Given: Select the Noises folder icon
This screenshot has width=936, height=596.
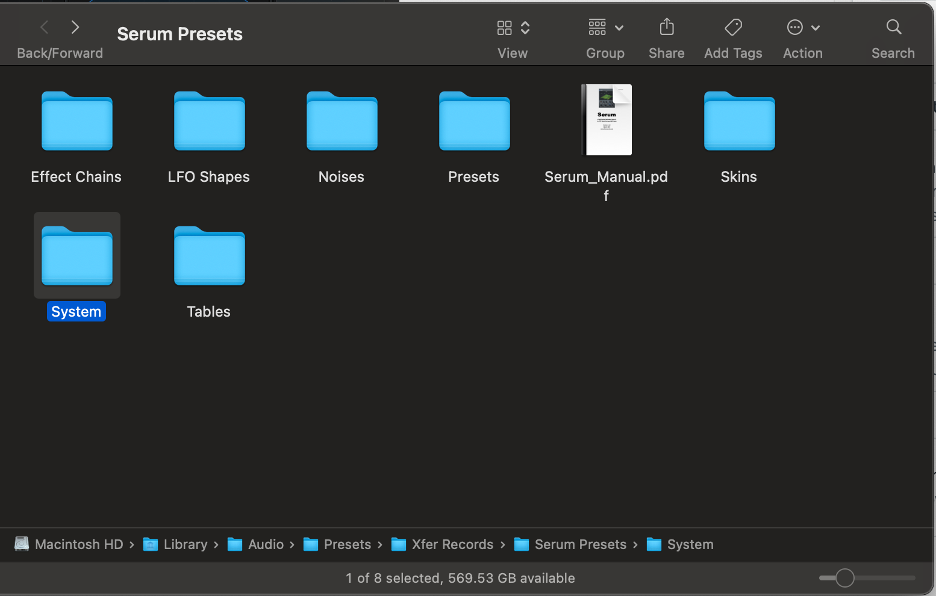Looking at the screenshot, I should (342, 121).
